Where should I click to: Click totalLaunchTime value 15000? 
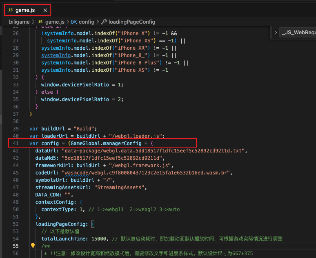point(98,239)
